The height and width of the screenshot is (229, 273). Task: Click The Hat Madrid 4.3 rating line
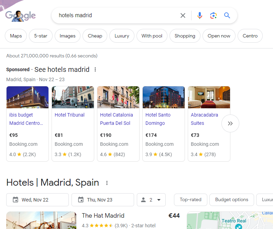tap(119, 226)
